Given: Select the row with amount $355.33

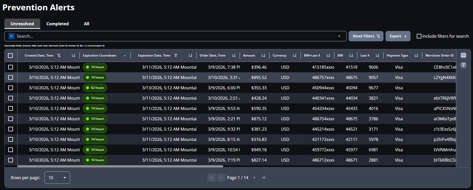Looking at the screenshot, I should pos(11,88).
